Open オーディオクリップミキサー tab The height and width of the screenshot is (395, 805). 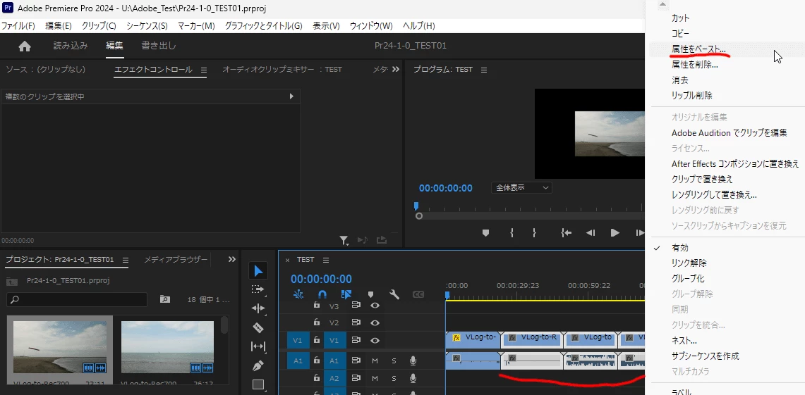282,70
